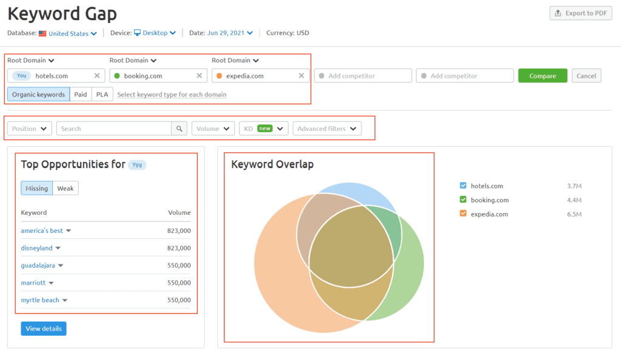621x355 pixels.
Task: Click the Volume column header
Action: 180,213
